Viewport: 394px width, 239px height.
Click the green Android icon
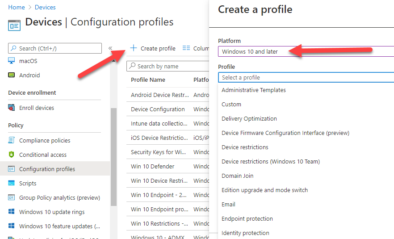click(12, 75)
